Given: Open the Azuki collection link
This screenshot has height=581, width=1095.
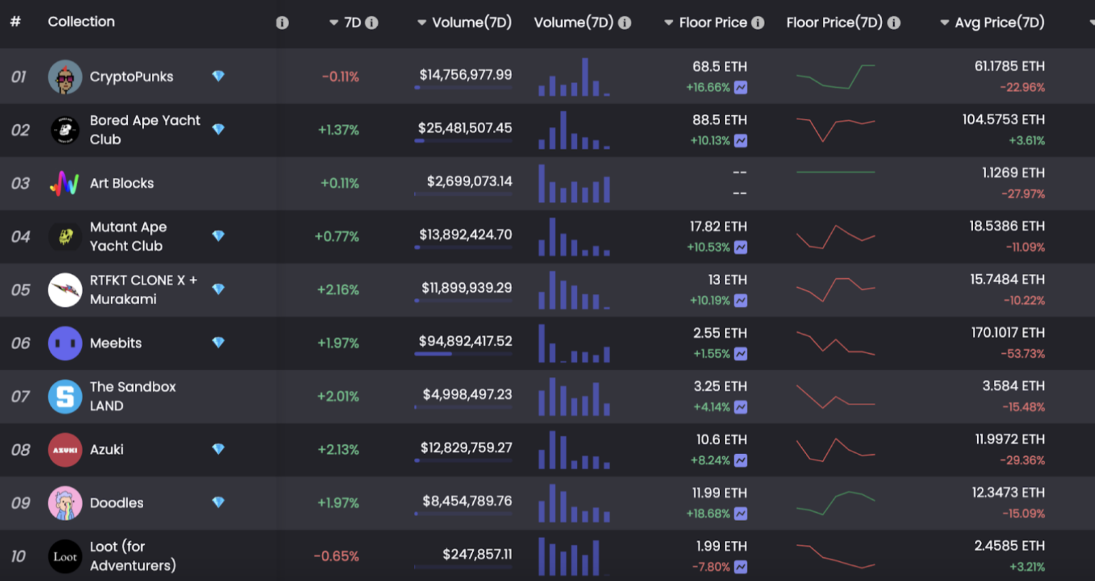Looking at the screenshot, I should (x=107, y=450).
